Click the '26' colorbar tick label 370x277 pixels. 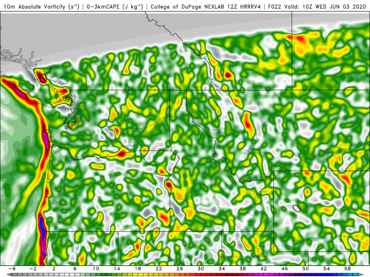coord(179,269)
